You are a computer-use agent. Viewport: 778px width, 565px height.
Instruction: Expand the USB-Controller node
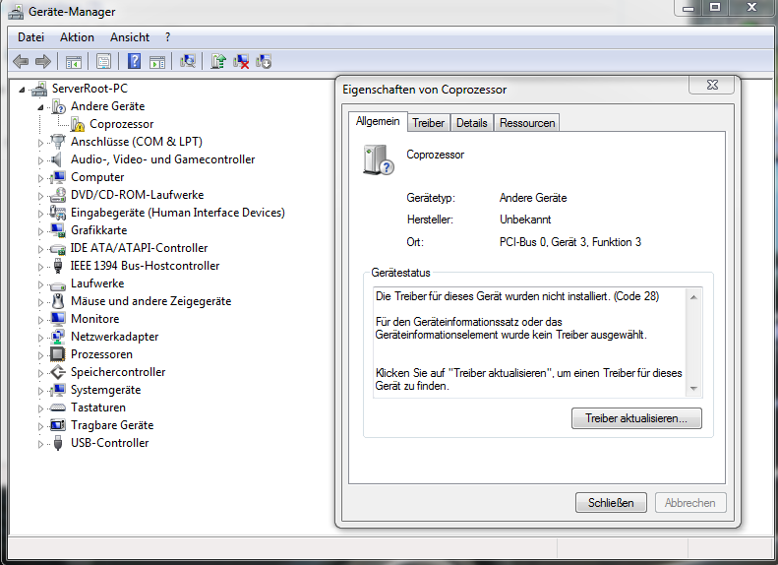[x=41, y=444]
